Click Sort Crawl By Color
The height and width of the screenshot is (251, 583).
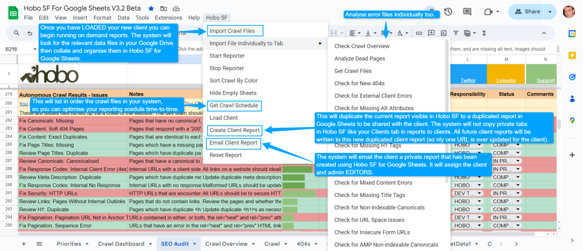(233, 81)
